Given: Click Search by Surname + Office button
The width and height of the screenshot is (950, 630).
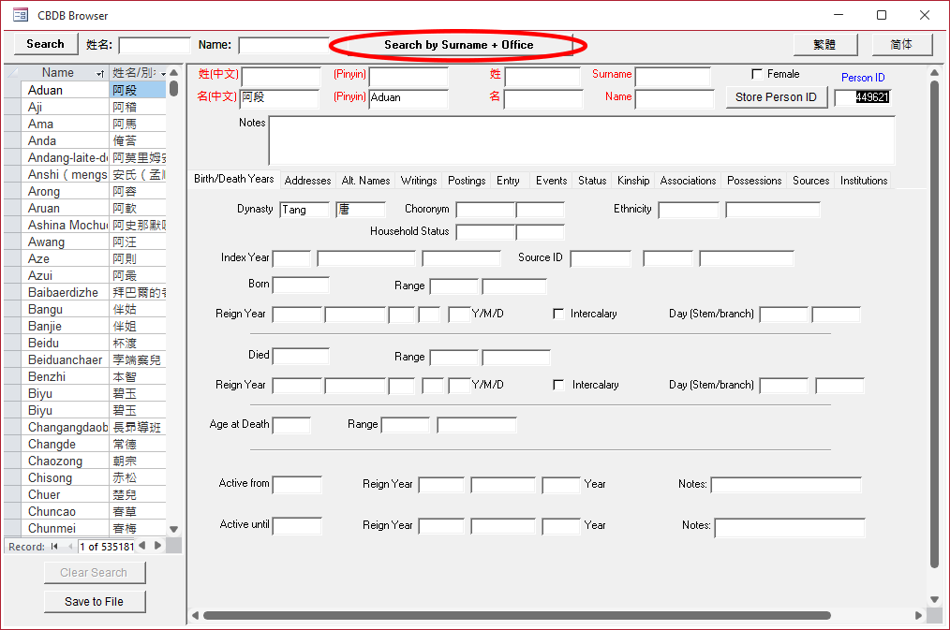Looking at the screenshot, I should [459, 45].
